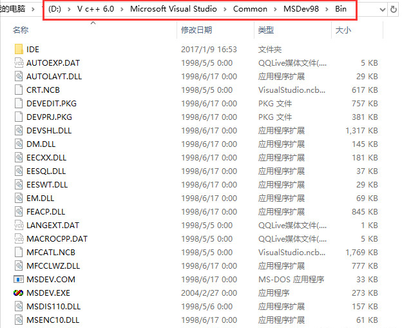Image resolution: width=402 pixels, height=328 pixels.
Task: Click the CRT.NCB file icon
Action: coord(18,90)
